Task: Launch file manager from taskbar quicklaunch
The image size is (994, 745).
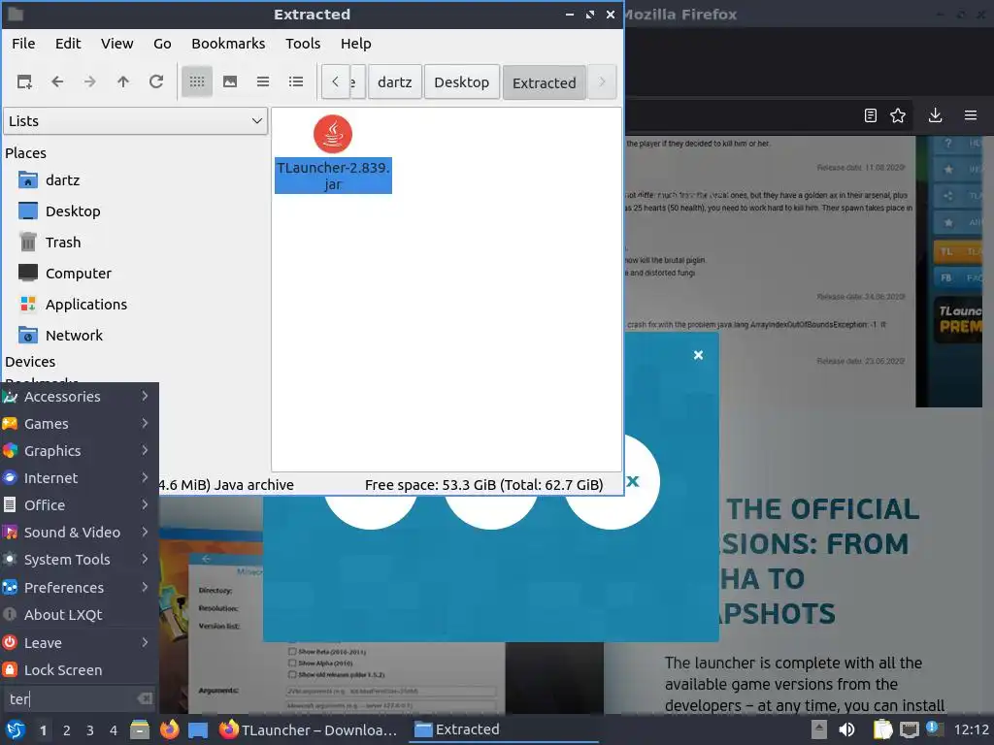Action: (140, 729)
